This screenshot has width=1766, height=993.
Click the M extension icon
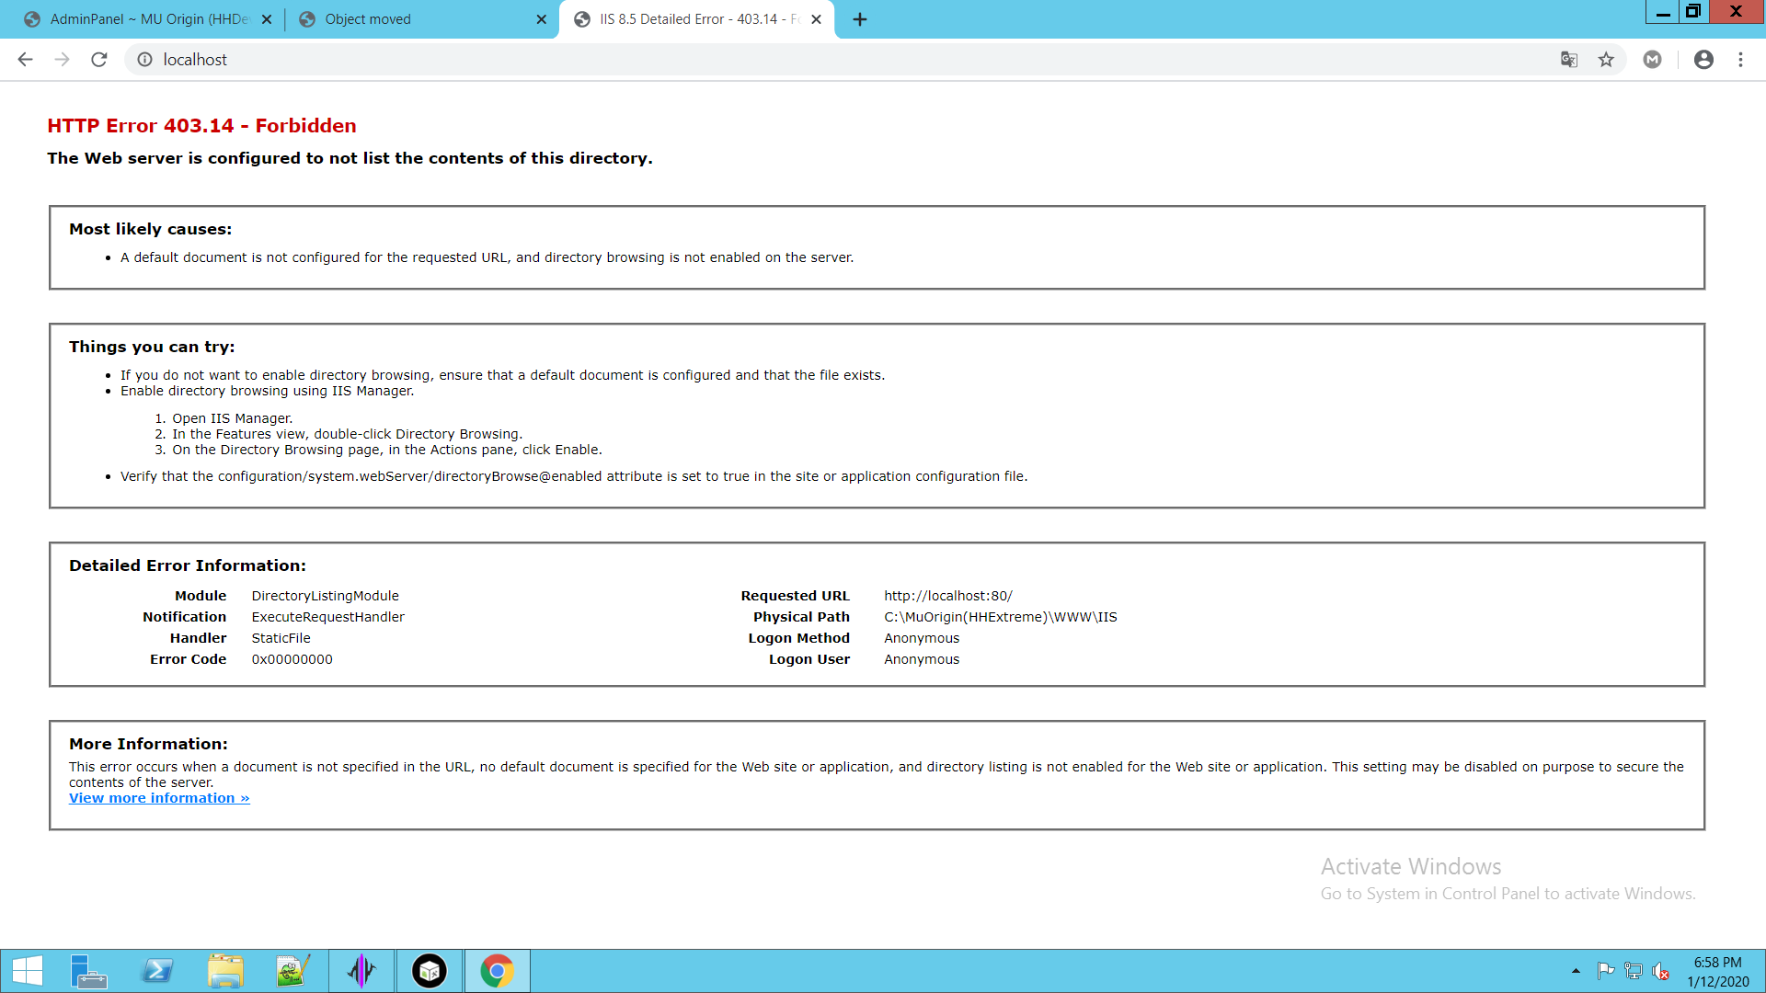pos(1653,60)
